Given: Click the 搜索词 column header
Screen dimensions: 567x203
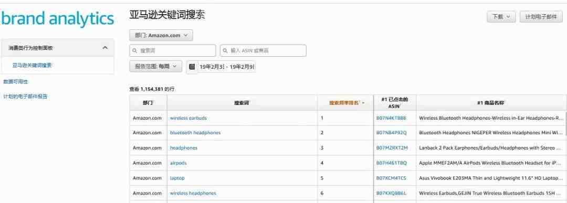Looking at the screenshot, I should point(242,103).
